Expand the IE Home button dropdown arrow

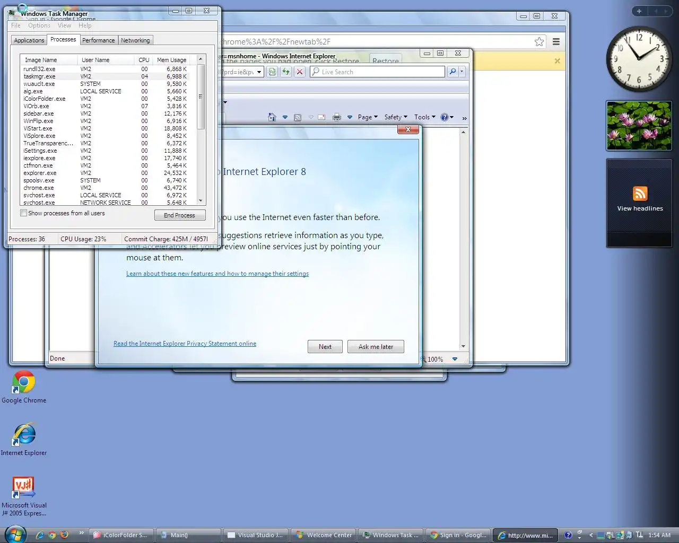[x=285, y=117]
